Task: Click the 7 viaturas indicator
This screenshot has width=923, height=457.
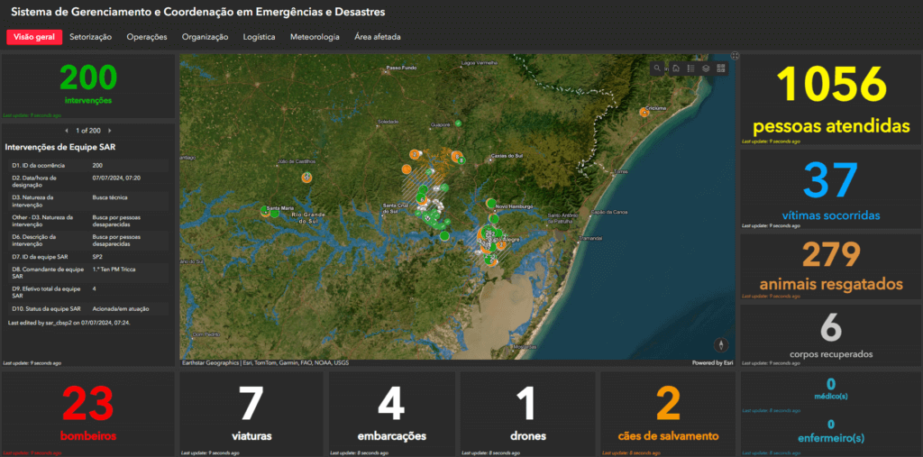Action: pos(251,414)
